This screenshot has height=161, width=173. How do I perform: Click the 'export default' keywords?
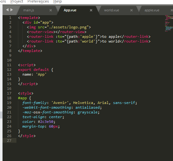[33, 70]
